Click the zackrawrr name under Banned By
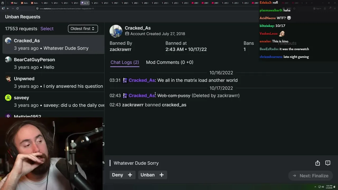 (x=120, y=49)
